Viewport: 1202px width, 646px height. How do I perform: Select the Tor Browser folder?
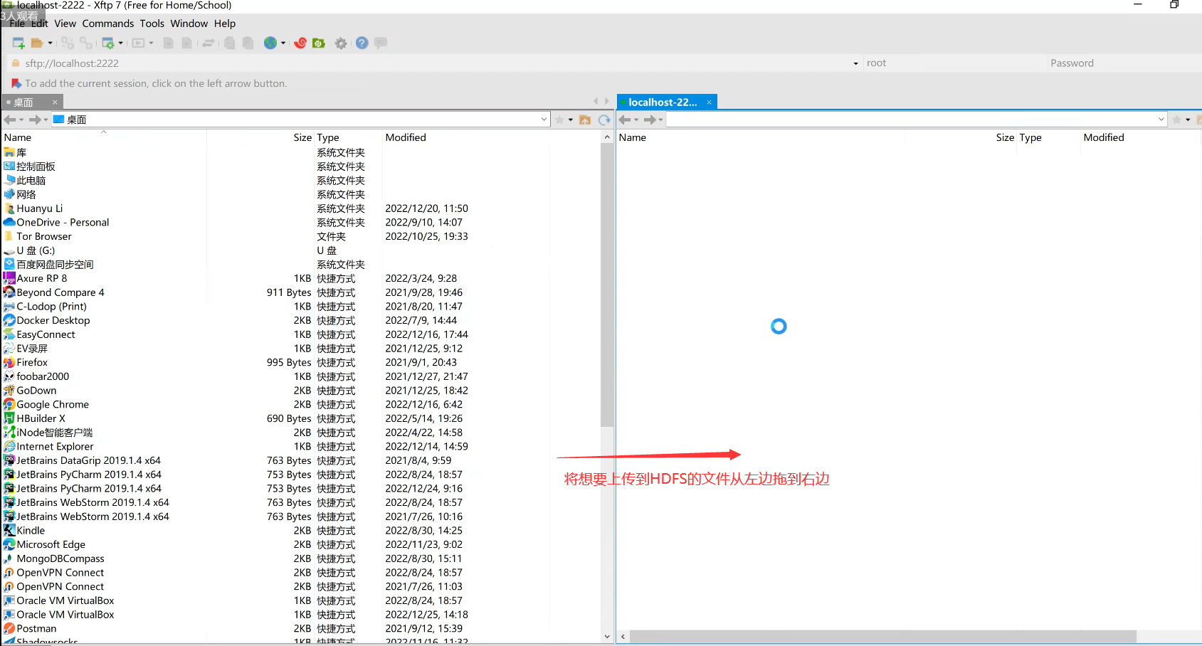pos(38,237)
